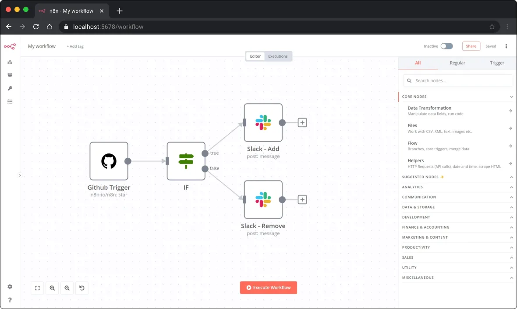Collapse the Core Nodes section
Image resolution: width=517 pixels, height=309 pixels.
click(x=511, y=96)
